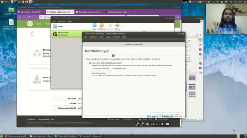Switch to Oracle VM VirtualBox taskbar entry

[x=66, y=136]
